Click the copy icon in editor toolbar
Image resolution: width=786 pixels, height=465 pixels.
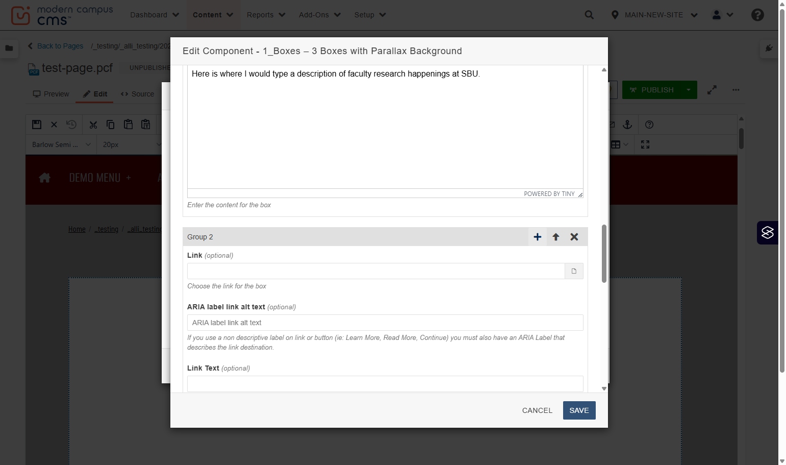111,125
